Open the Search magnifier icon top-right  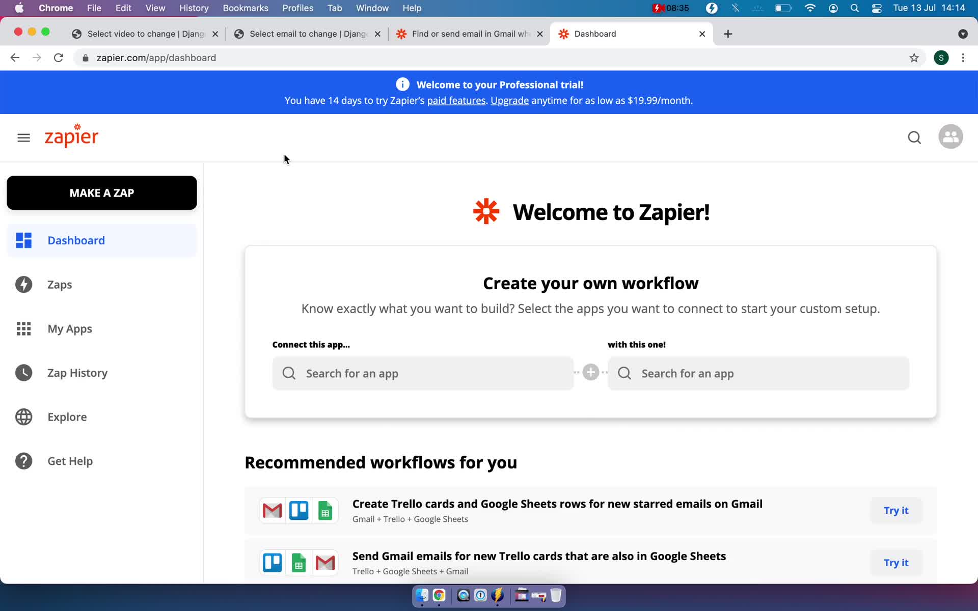915,137
